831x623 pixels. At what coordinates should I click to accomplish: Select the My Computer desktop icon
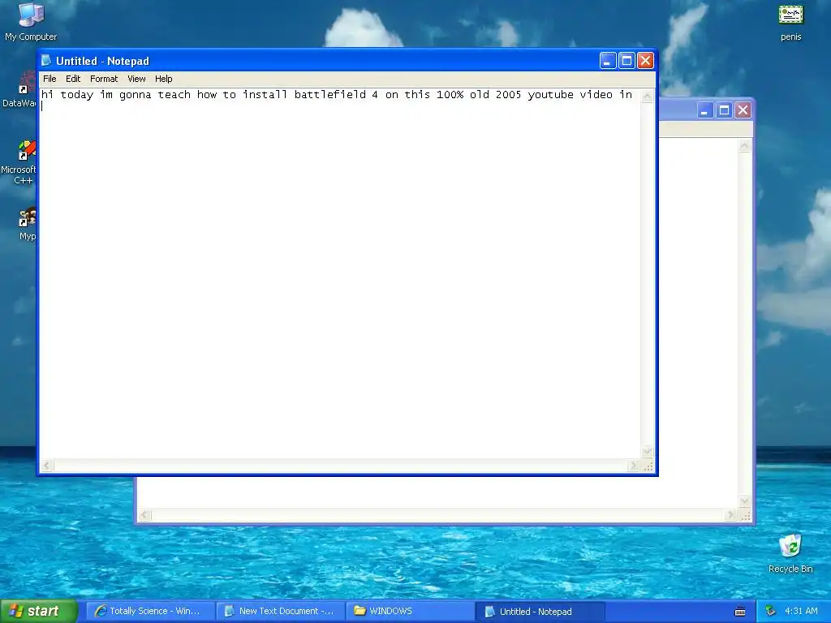pos(31,22)
